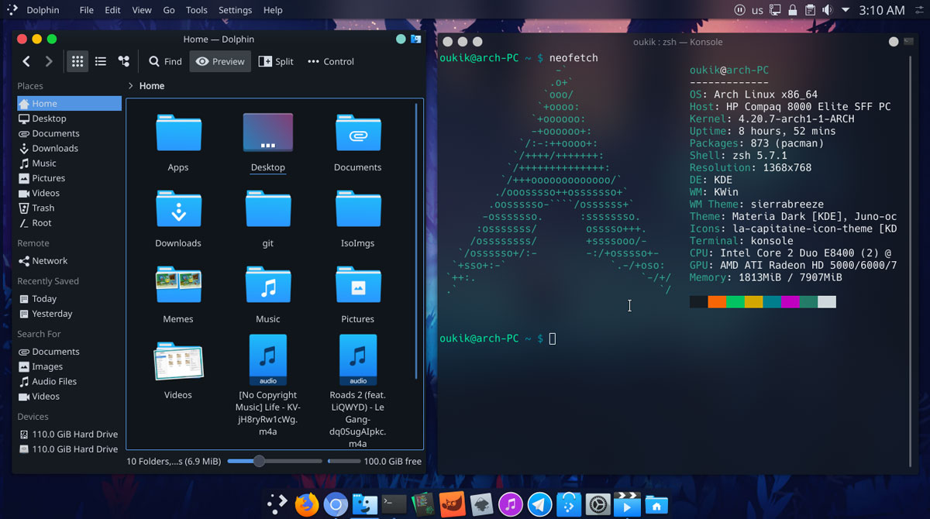Open the File menu

coord(87,10)
